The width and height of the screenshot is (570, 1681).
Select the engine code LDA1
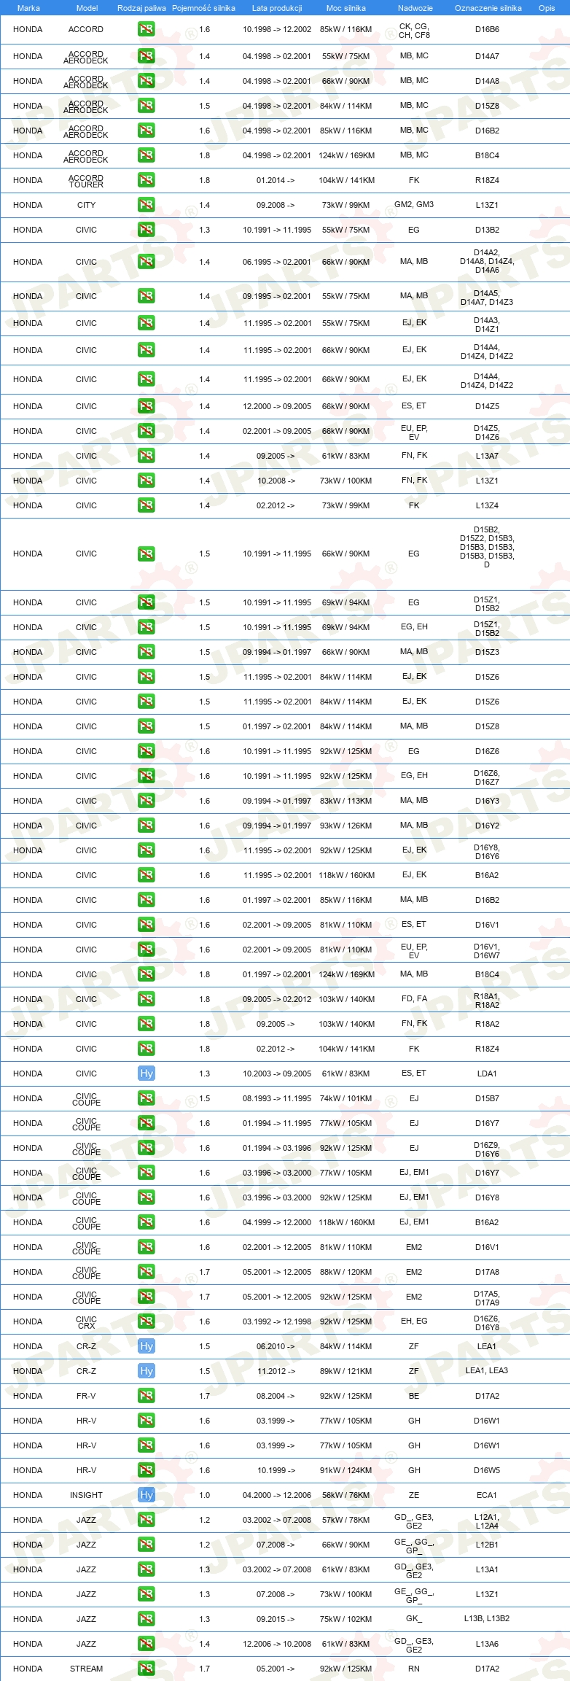[x=487, y=1074]
